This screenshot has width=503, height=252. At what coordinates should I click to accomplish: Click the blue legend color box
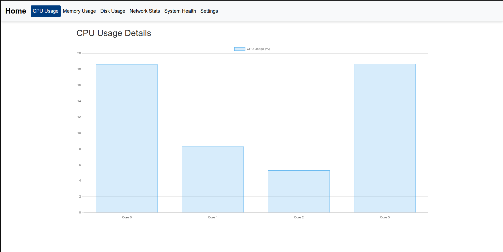(240, 49)
